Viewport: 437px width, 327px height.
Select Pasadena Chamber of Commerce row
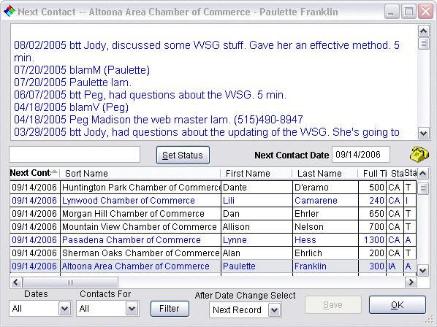click(213, 240)
